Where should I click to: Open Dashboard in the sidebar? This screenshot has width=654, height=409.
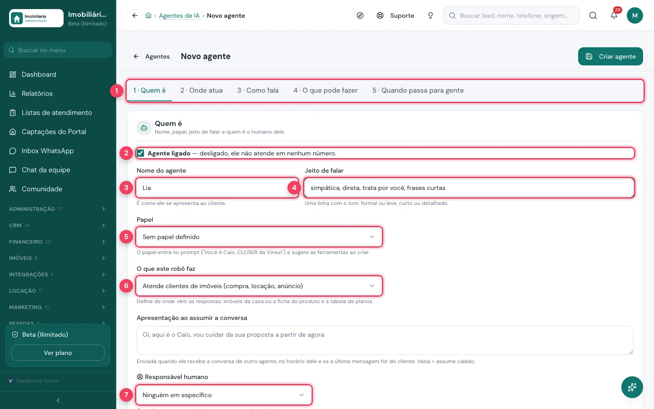[58, 75]
